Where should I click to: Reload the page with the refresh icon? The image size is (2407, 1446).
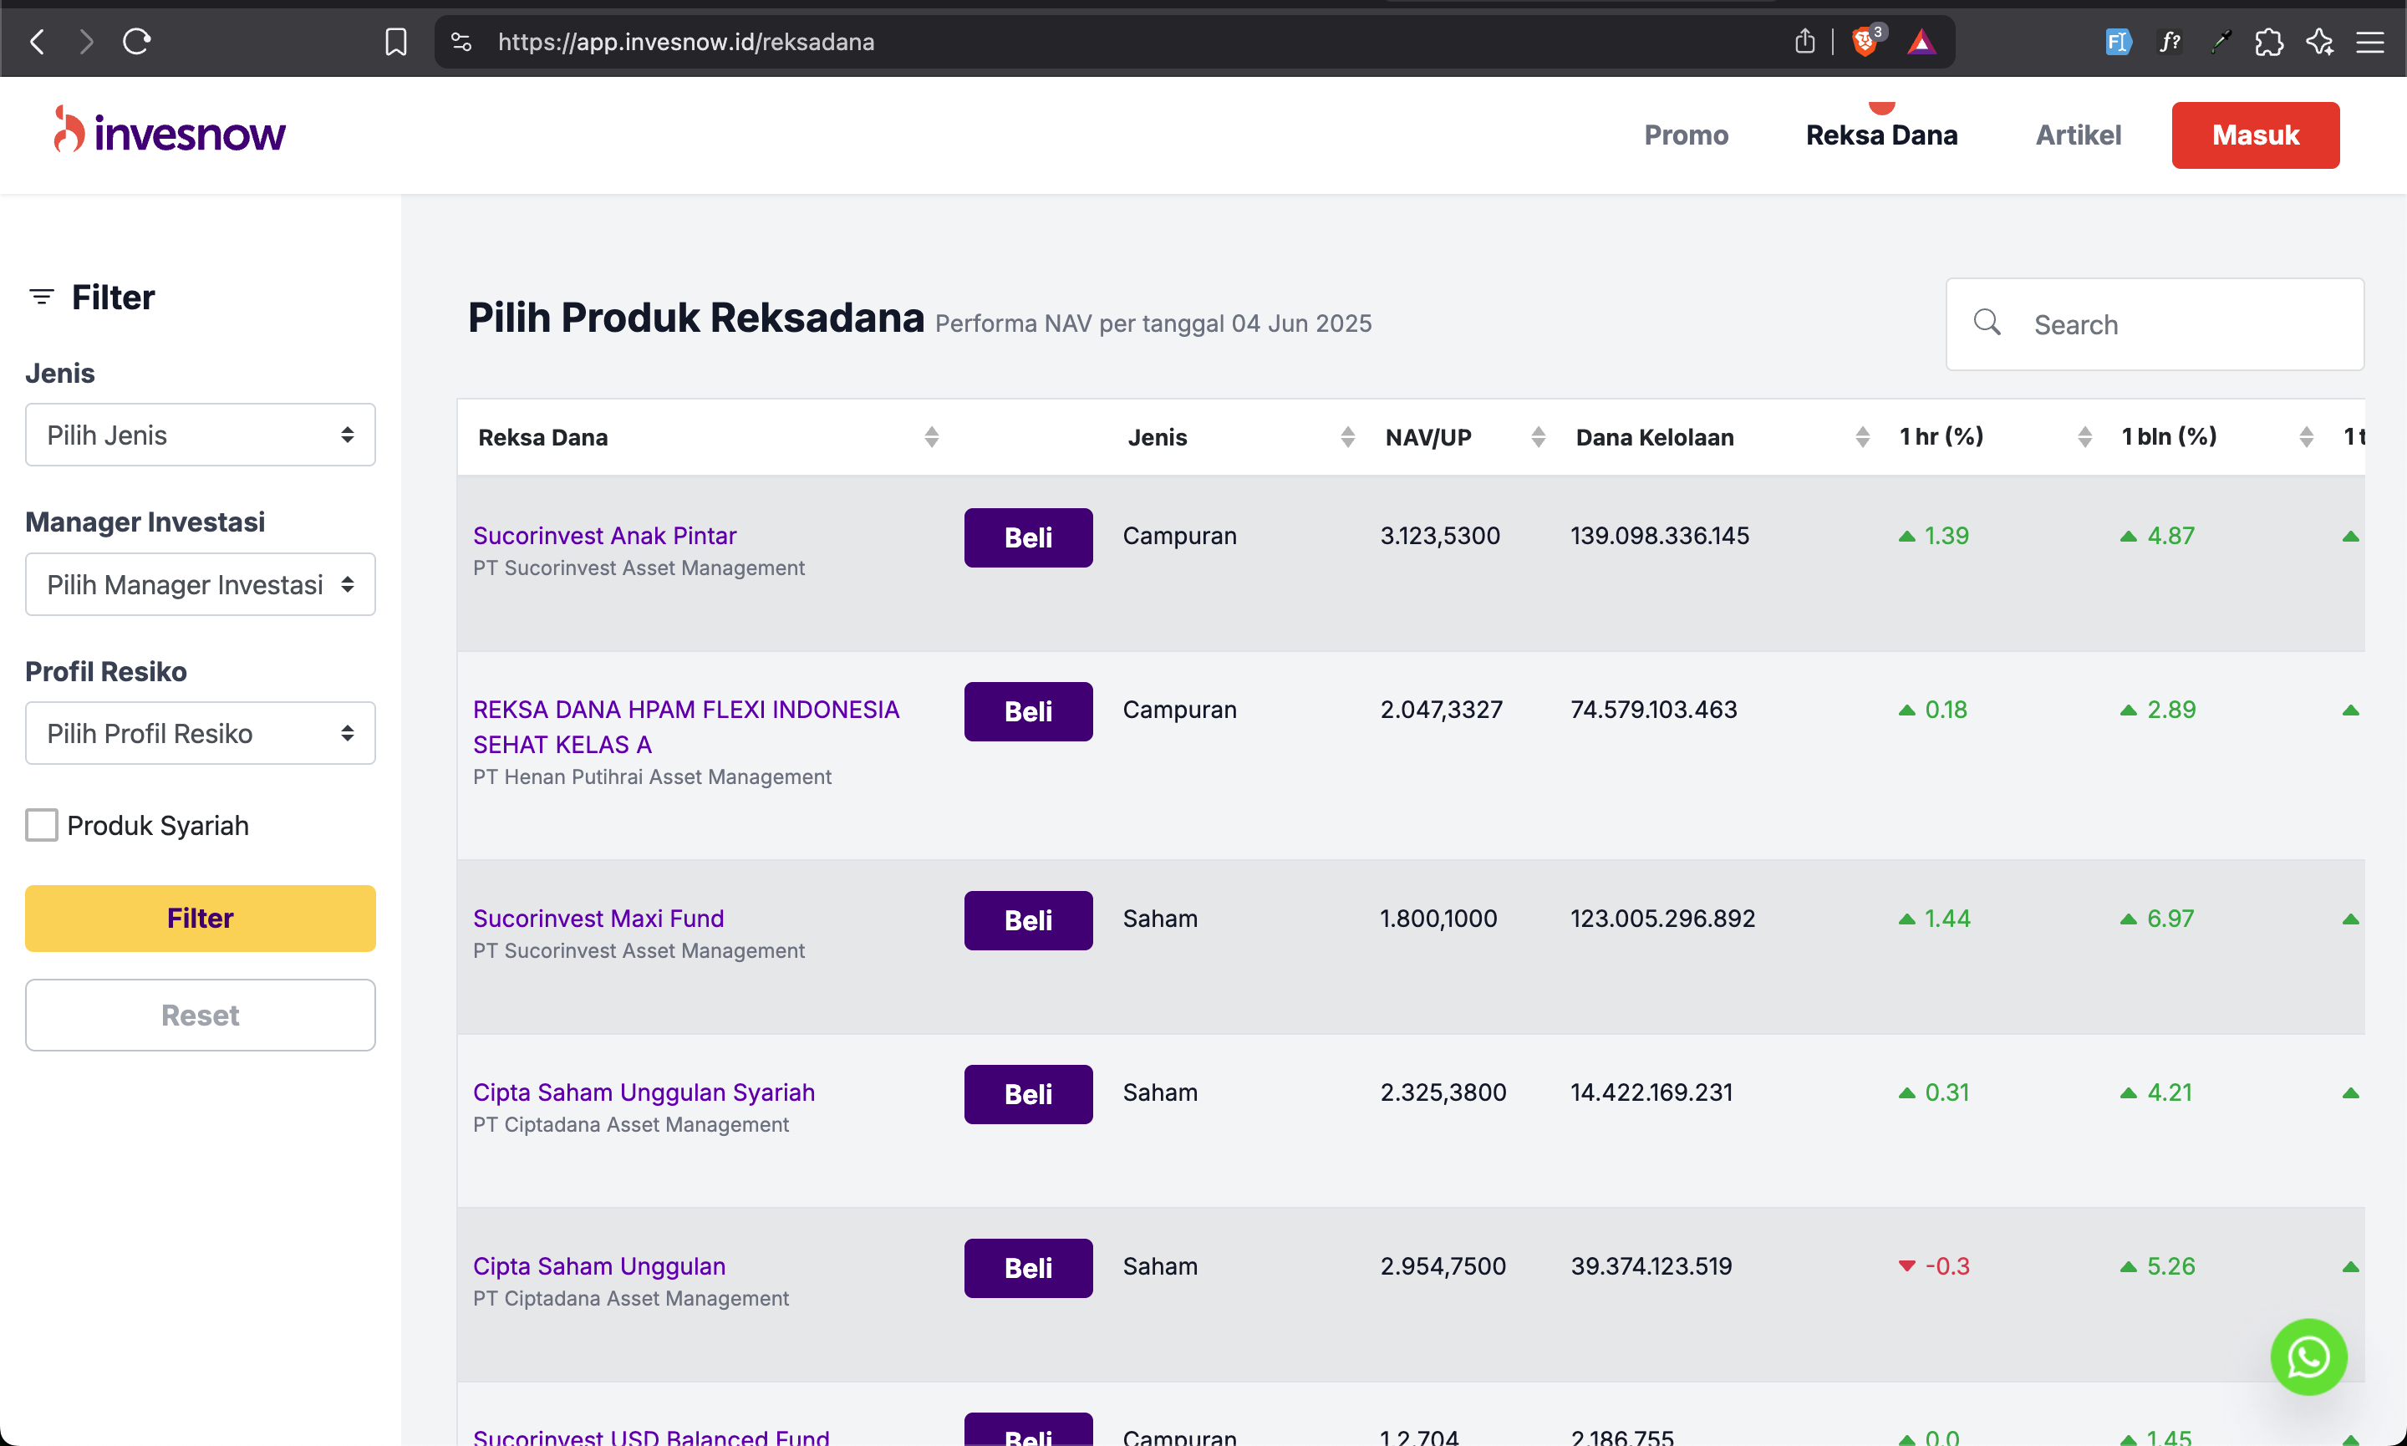(x=136, y=42)
